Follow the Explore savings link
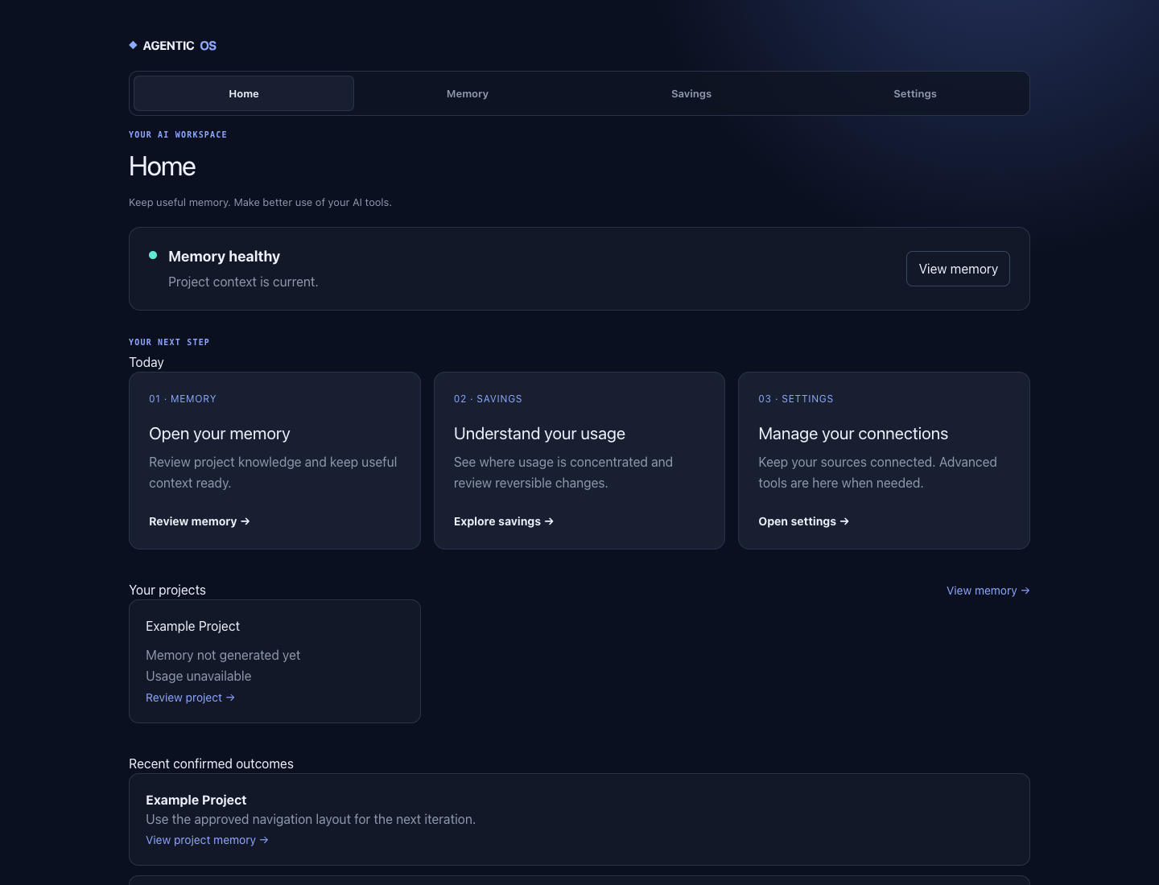Image resolution: width=1159 pixels, height=885 pixels. click(504, 521)
